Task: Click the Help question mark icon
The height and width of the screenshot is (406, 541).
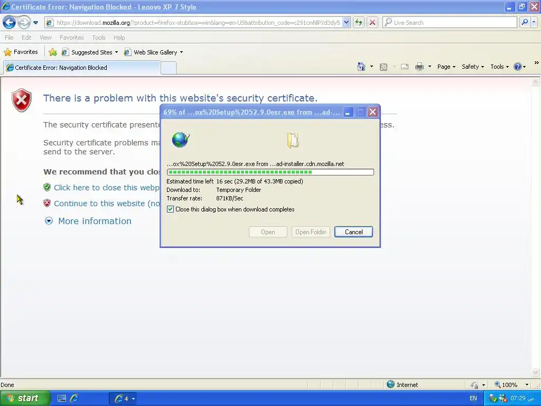Action: tap(518, 67)
